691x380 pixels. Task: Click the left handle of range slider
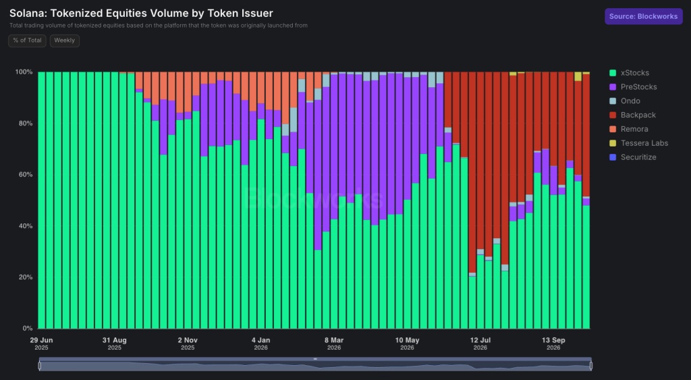(x=40, y=365)
